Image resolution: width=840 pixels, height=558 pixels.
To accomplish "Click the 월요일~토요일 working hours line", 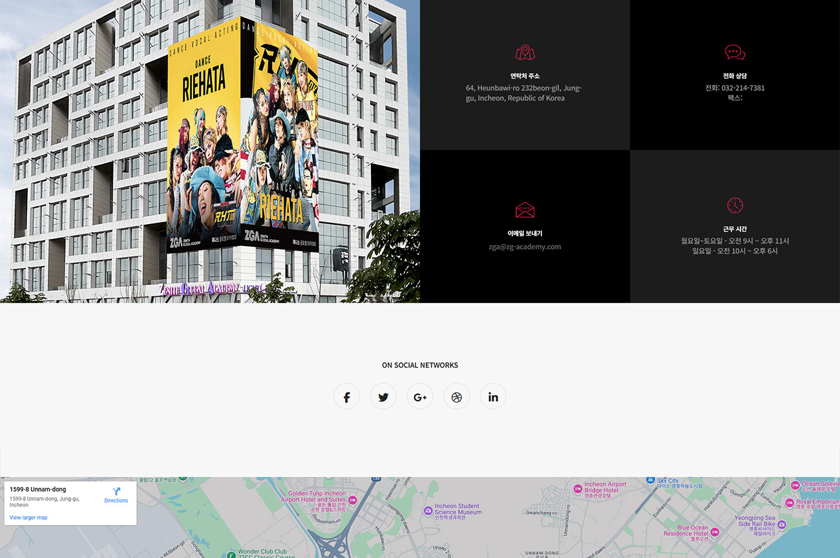I will (x=735, y=241).
